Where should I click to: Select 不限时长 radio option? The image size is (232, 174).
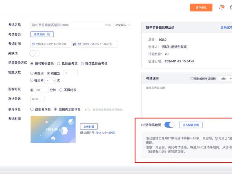pos(61,90)
